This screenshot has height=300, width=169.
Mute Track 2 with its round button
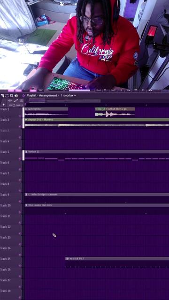click(20, 127)
